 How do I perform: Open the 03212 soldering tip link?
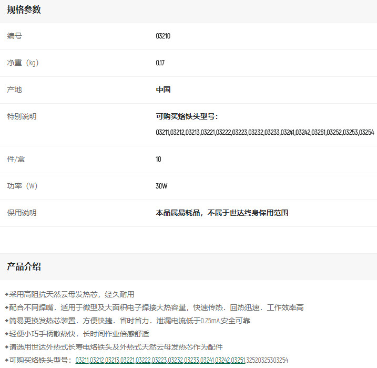97,360
